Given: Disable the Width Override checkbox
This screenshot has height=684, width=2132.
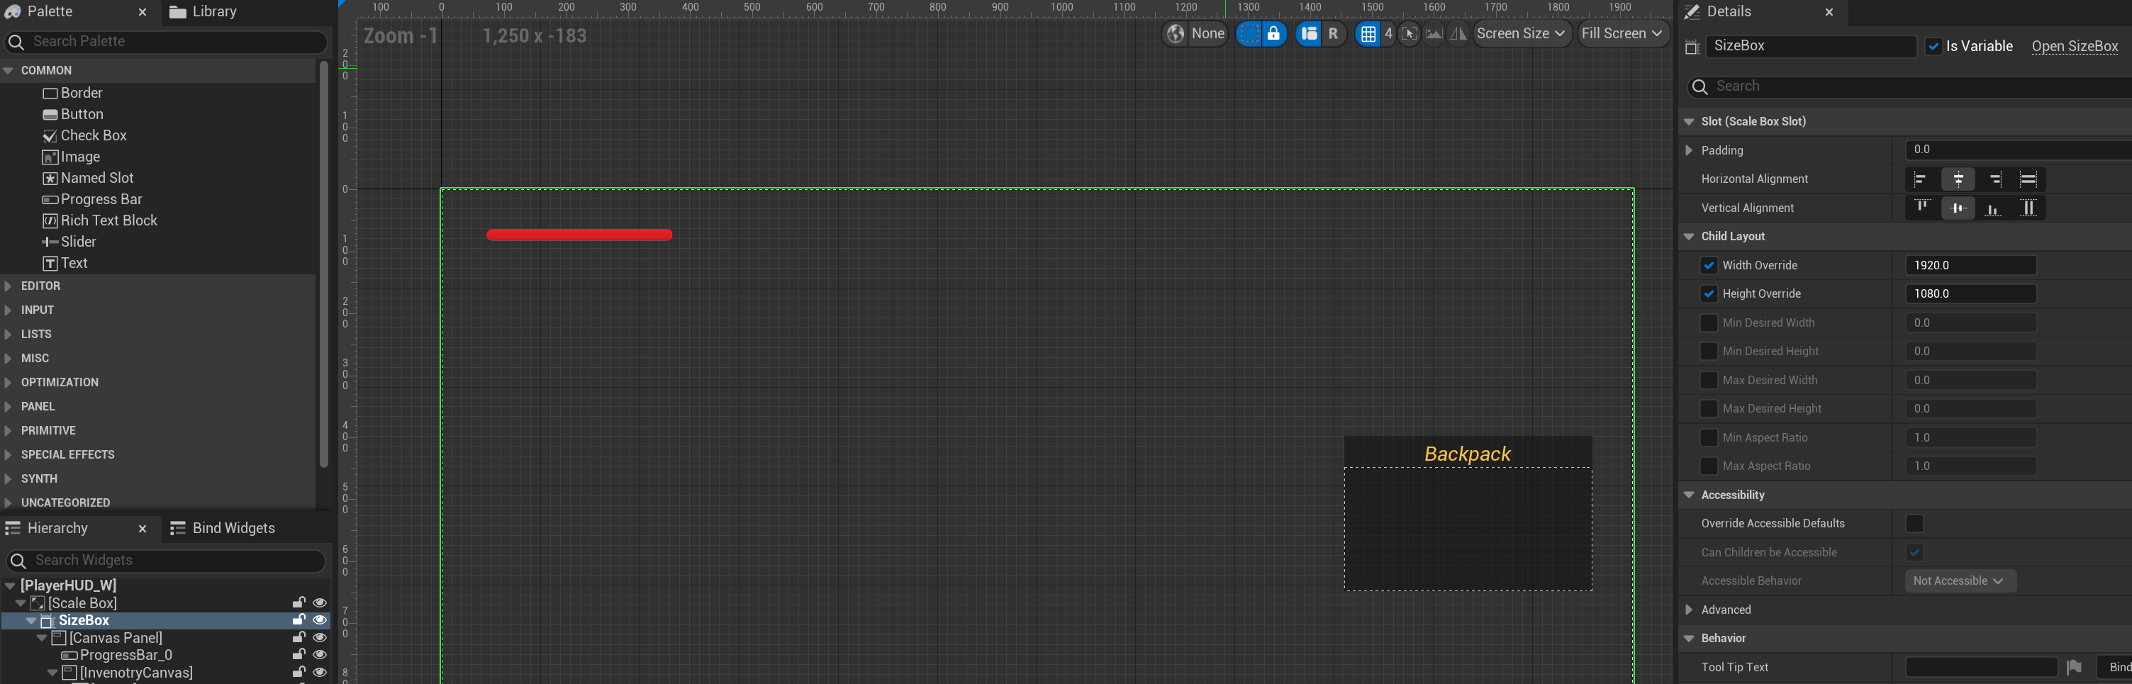Looking at the screenshot, I should [x=1708, y=266].
